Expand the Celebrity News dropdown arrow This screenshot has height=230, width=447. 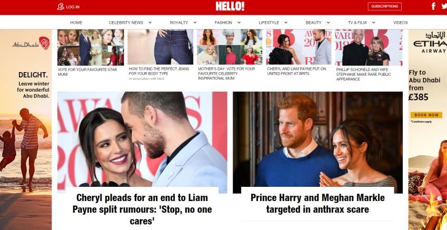pos(150,23)
